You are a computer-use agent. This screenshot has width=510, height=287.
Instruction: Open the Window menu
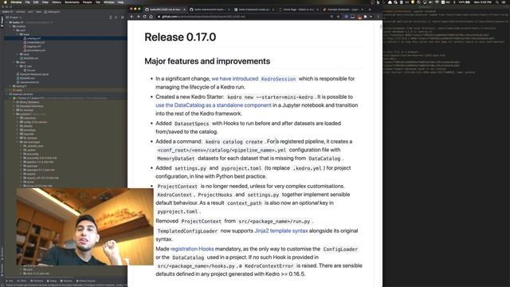tap(109, 2)
